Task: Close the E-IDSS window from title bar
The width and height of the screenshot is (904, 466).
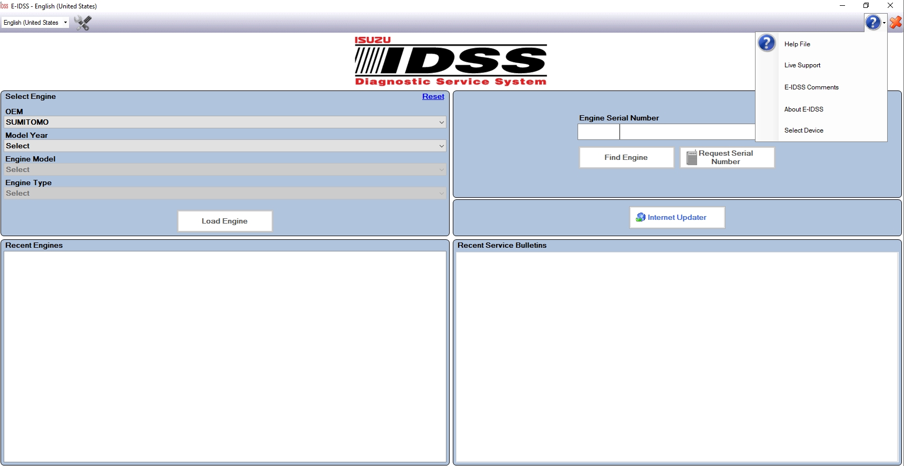Action: (x=890, y=6)
